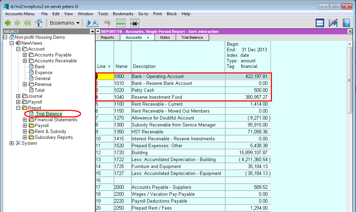Click the green back arrow icon

[x=8, y=23]
